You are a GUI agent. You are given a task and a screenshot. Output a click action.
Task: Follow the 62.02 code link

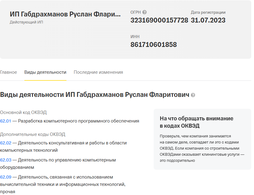pyautogui.click(x=5, y=143)
